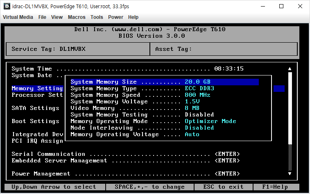Click the Asset Tag field

point(224,49)
